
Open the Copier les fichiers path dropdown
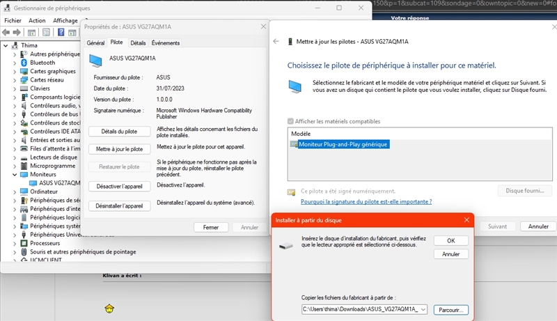click(x=423, y=310)
